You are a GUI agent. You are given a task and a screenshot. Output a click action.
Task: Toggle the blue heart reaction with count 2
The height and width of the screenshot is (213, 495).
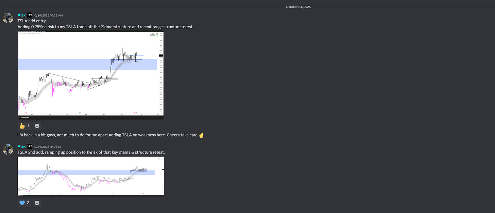[24, 203]
